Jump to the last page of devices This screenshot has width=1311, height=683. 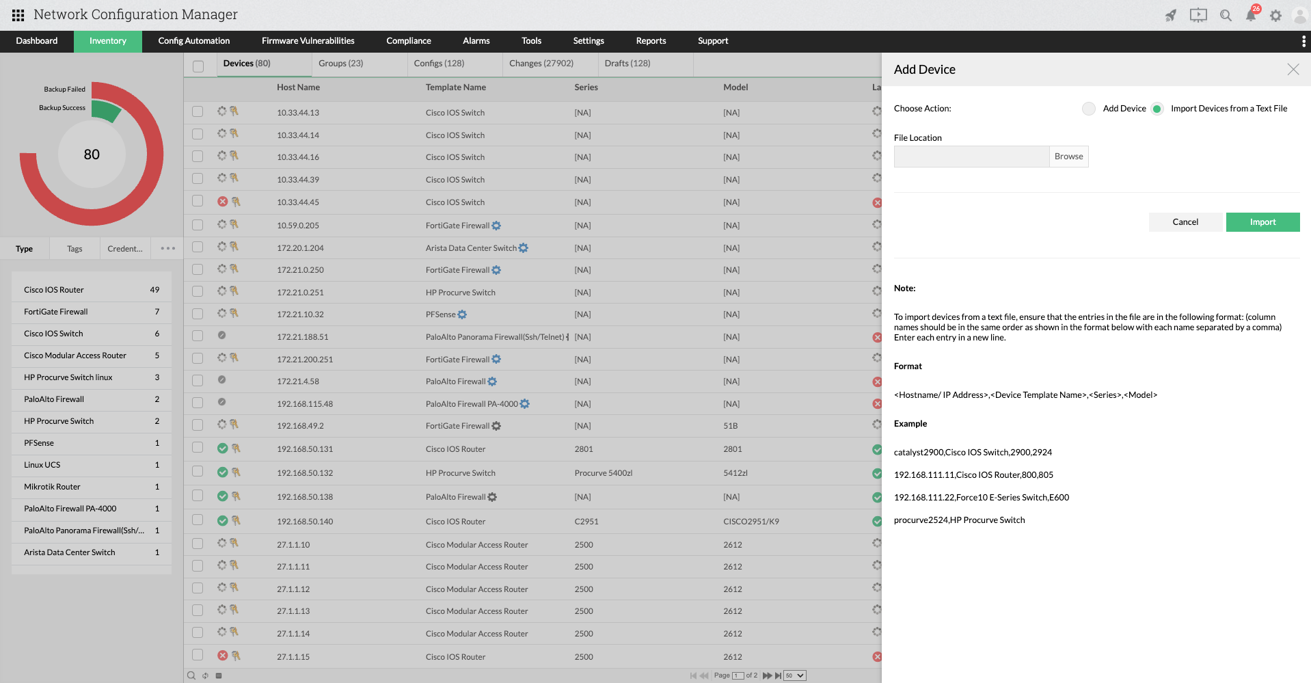pyautogui.click(x=778, y=675)
